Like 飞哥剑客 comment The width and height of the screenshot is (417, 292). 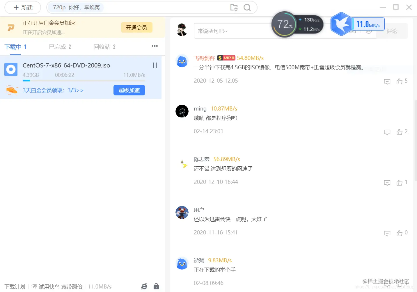[x=400, y=81]
